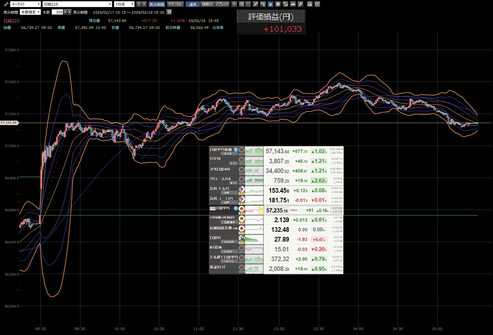This screenshot has width=493, height=335.
Task: Click the 寄与度 link under 日経平均株価
Action: point(228,154)
